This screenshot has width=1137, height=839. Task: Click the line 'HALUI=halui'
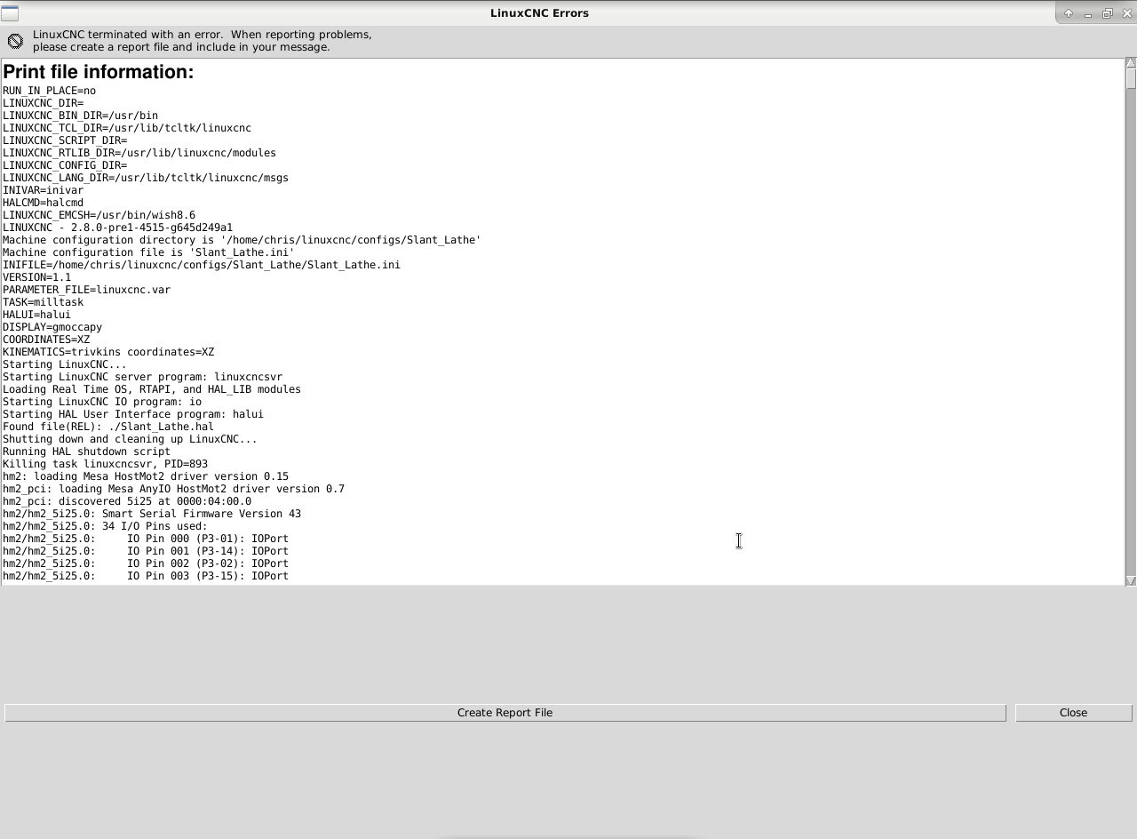click(x=36, y=315)
